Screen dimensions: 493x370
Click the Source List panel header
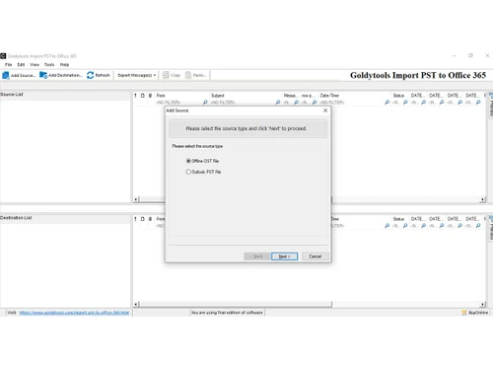(x=65, y=95)
